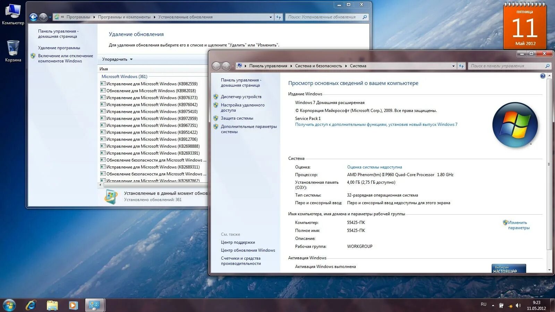Open the Recycle Bin desktop icon

[x=13, y=51]
